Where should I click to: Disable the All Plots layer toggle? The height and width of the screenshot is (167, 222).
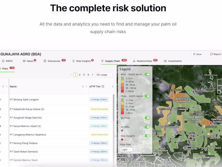click(147, 118)
